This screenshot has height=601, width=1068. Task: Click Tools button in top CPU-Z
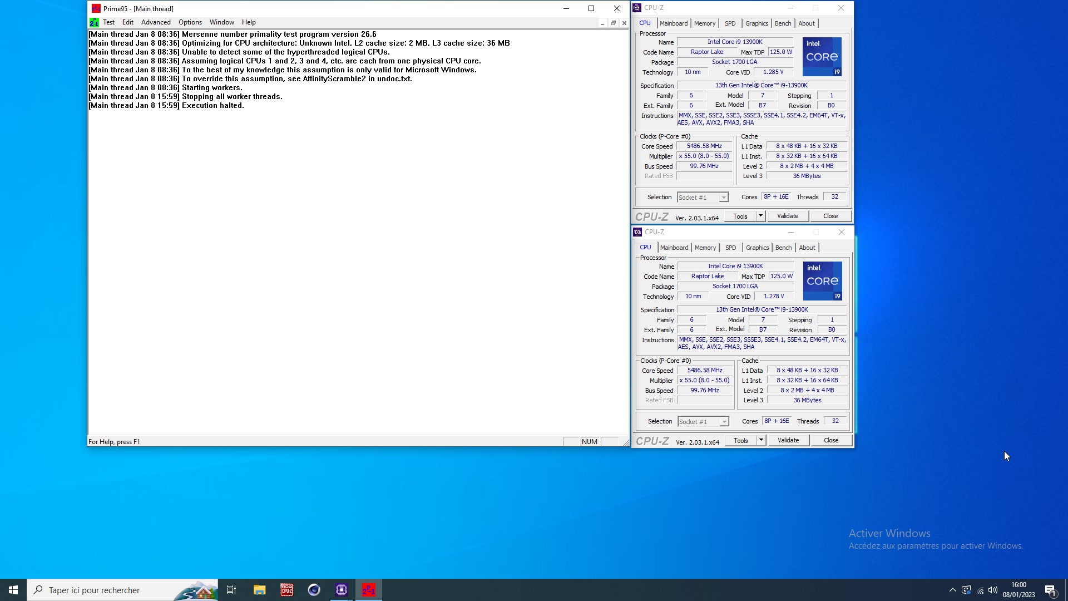point(740,216)
